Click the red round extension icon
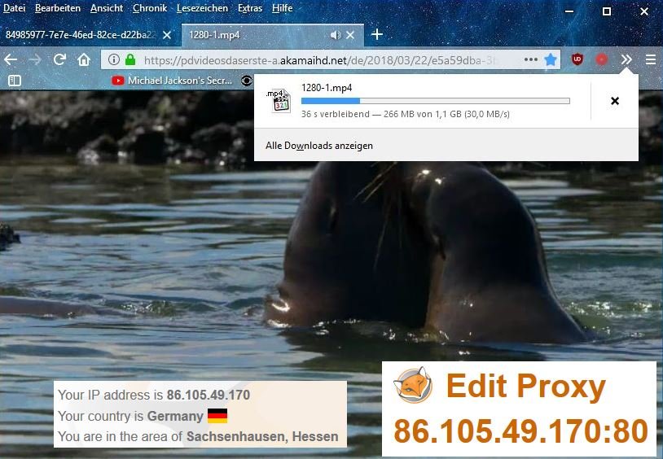 pos(602,59)
